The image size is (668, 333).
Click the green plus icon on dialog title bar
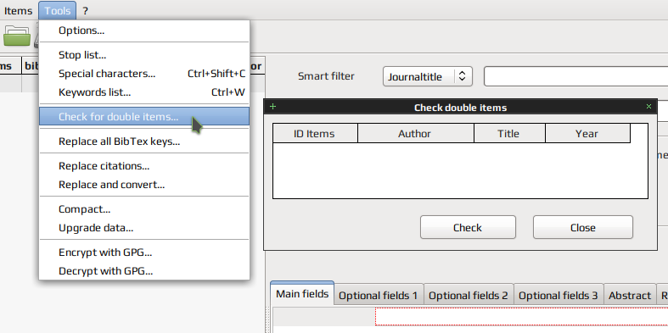273,107
